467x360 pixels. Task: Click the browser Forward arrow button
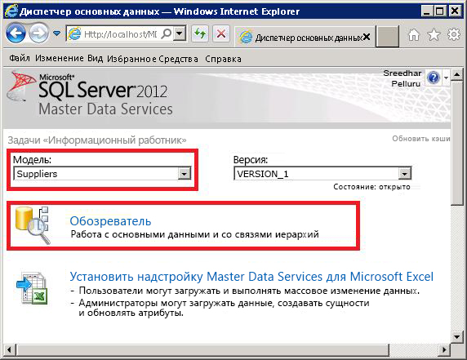click(x=38, y=33)
